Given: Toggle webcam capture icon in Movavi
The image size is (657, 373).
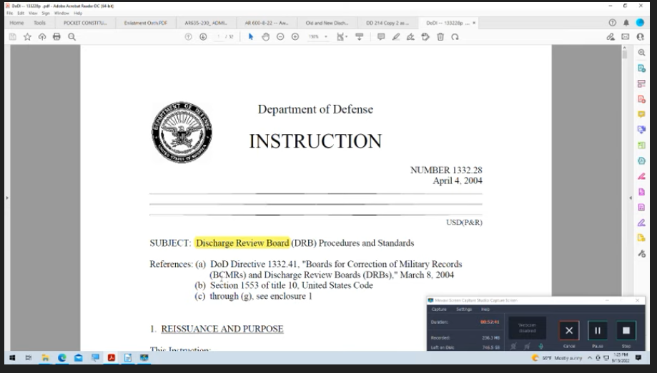Looking at the screenshot, I should (513, 346).
